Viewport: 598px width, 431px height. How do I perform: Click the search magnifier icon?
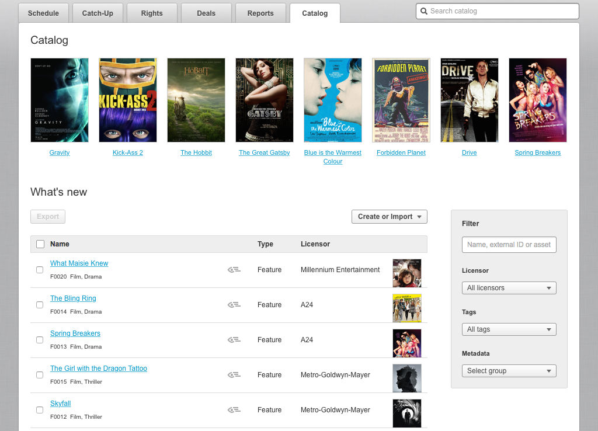tap(424, 11)
